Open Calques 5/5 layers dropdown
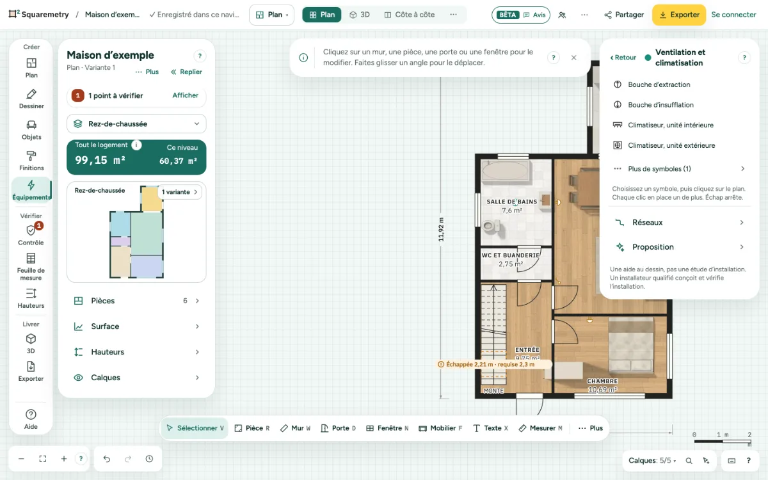The image size is (768, 480). tap(652, 461)
